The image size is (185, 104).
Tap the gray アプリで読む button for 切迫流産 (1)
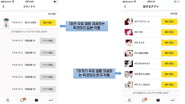click(48, 41)
